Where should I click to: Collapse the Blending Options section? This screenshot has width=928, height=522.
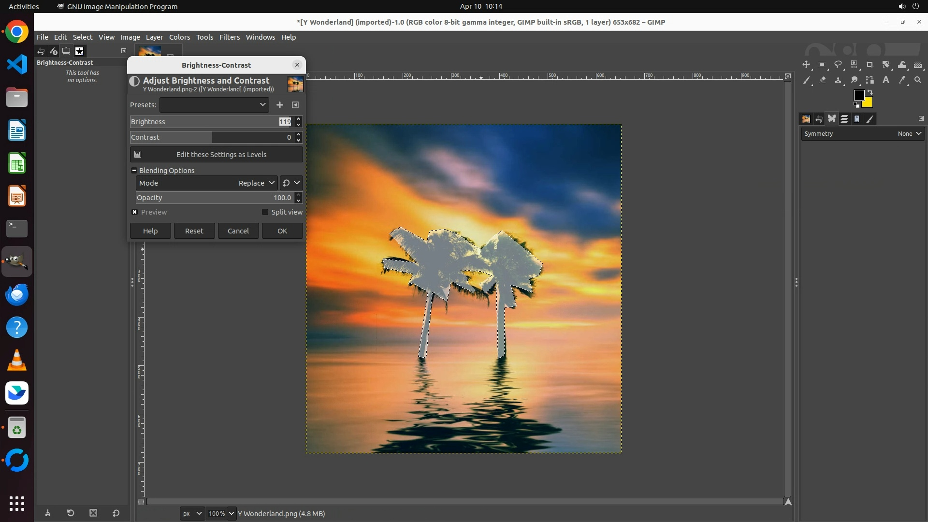coord(134,171)
